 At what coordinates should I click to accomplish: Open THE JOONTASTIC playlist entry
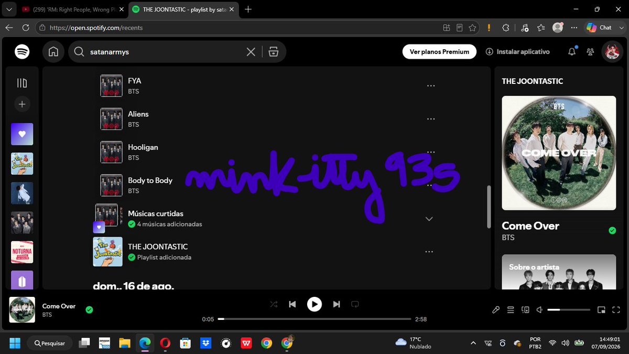pyautogui.click(x=158, y=246)
